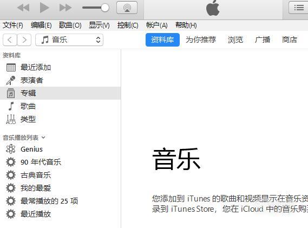This screenshot has height=228, width=308.
Task: Open the 控制(C) menu
Action: 128,25
